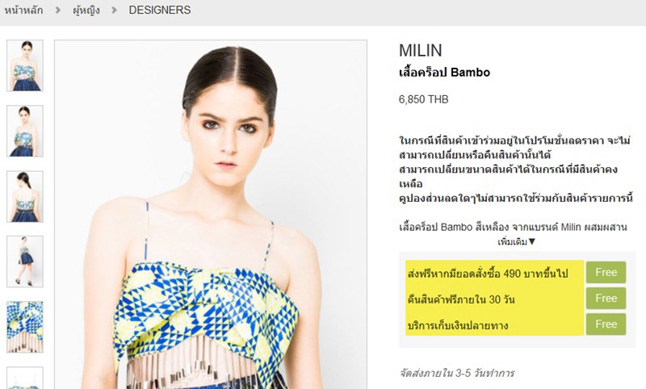The image size is (646, 389).
Task: Open DESIGNERS breadcrumb link
Action: [159, 10]
